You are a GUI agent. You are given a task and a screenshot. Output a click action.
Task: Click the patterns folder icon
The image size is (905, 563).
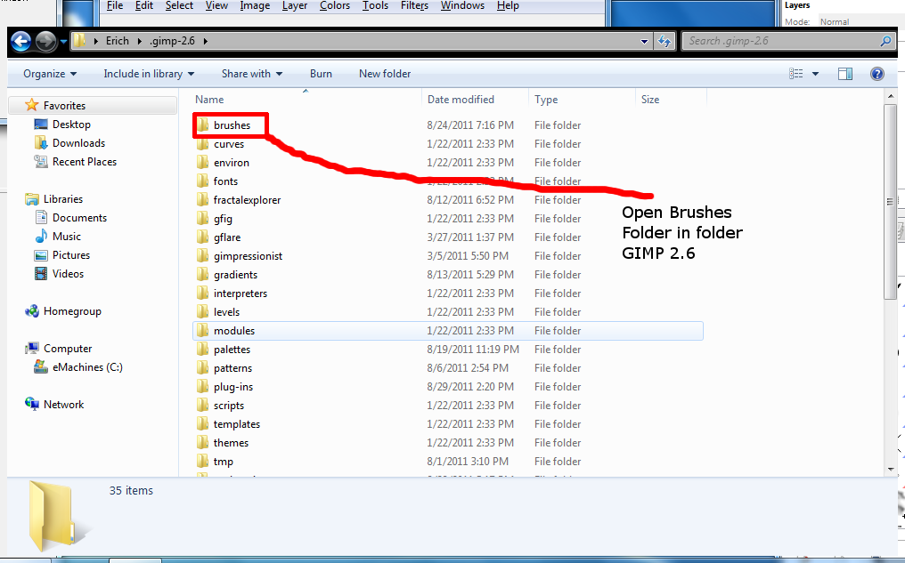pos(202,368)
